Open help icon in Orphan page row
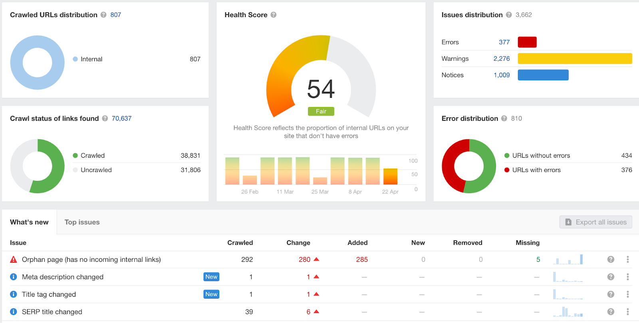This screenshot has height=323, width=639. coord(611,260)
